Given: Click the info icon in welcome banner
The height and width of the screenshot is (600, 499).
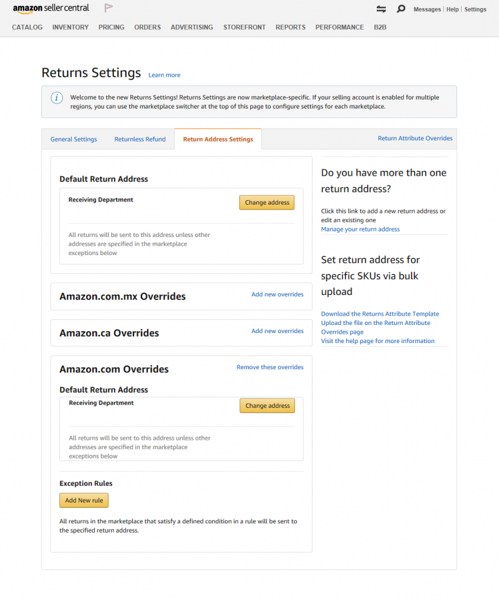Looking at the screenshot, I should coord(57,97).
